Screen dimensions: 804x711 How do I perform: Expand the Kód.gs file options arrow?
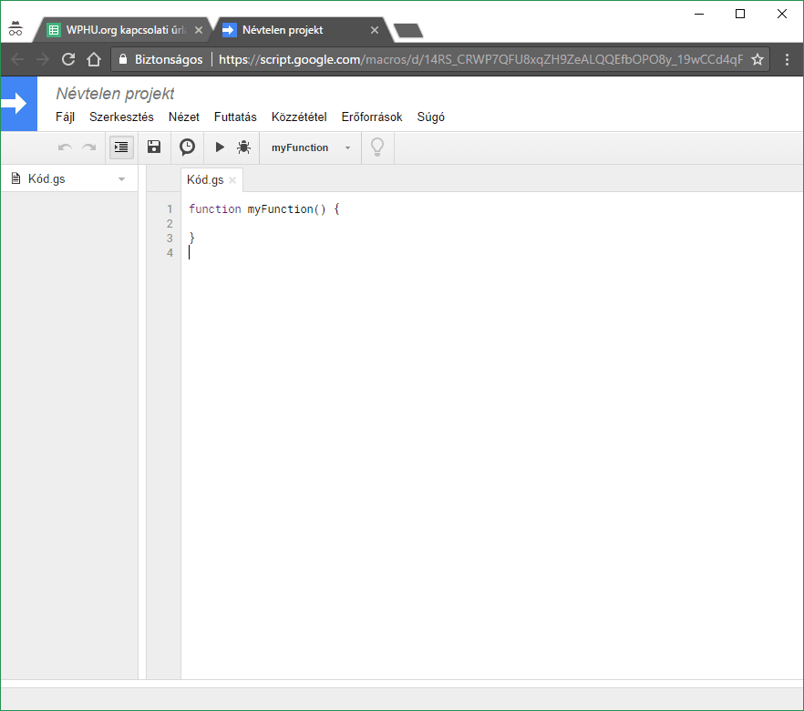(x=122, y=179)
